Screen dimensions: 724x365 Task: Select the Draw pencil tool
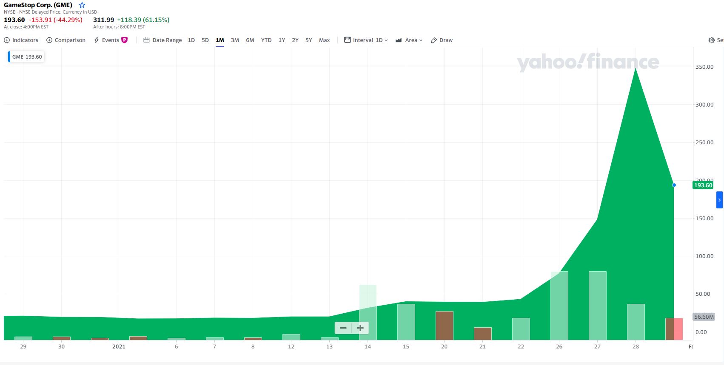point(434,40)
